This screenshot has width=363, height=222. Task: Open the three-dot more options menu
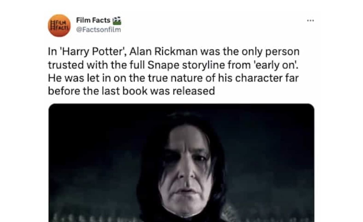pyautogui.click(x=310, y=21)
